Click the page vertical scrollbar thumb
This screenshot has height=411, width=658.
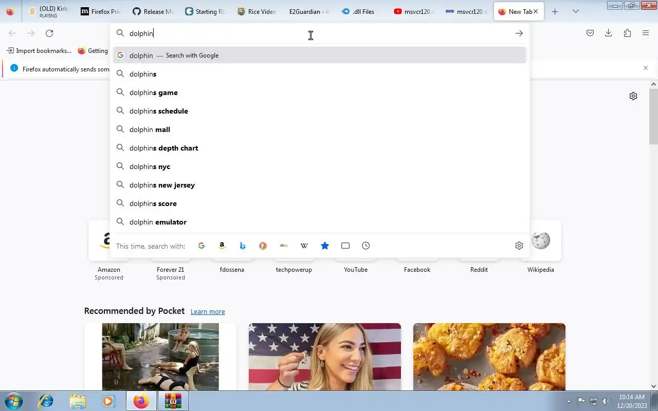click(x=653, y=117)
